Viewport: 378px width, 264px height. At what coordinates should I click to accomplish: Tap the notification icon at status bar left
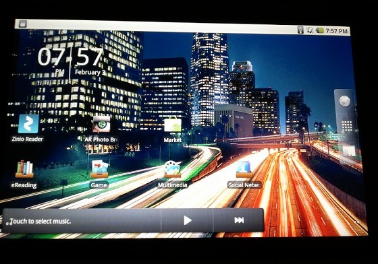[x=22, y=24]
